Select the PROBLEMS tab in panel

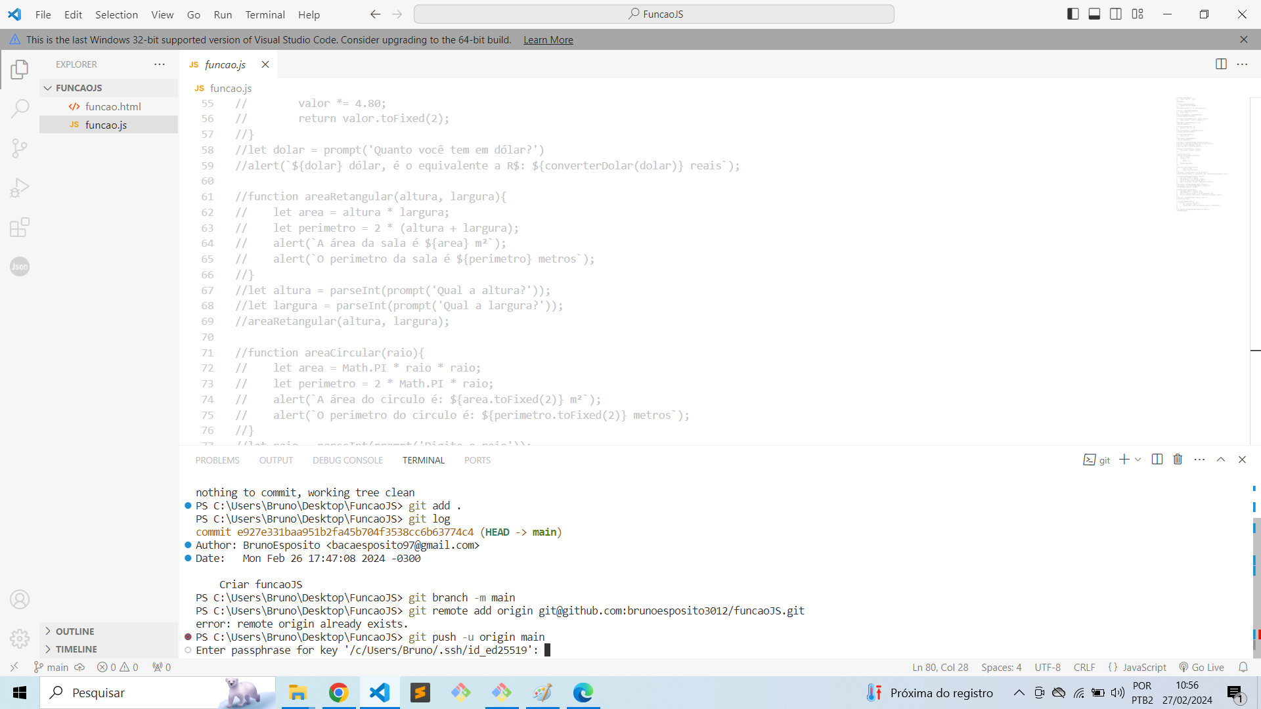(217, 460)
